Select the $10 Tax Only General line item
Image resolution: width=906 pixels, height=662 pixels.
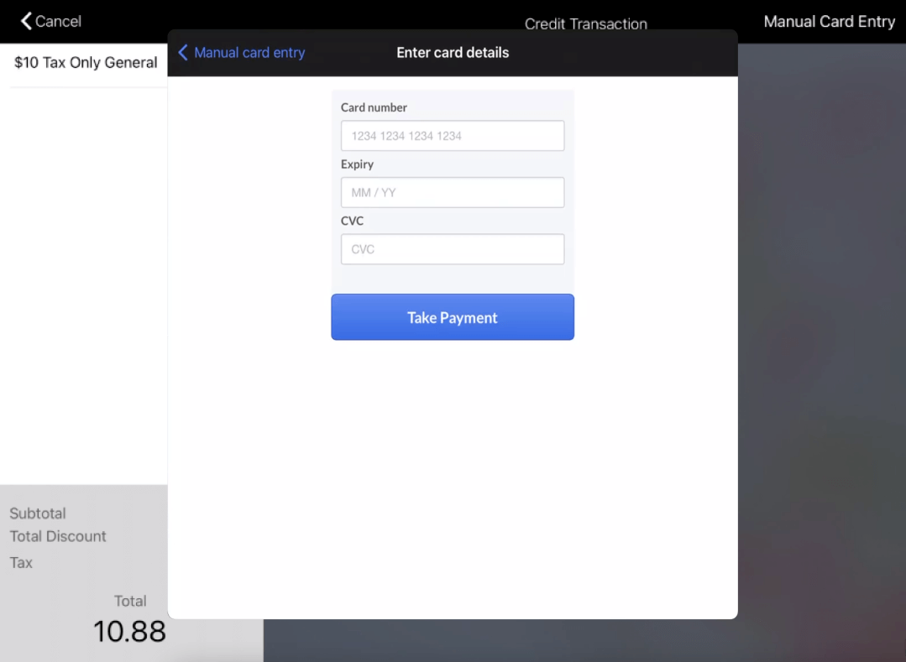86,62
